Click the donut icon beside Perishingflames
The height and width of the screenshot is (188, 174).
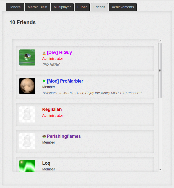click(x=44, y=137)
